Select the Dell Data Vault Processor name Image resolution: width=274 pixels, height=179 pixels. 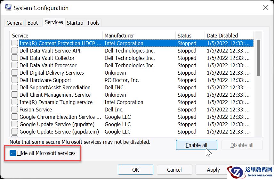click(48, 65)
